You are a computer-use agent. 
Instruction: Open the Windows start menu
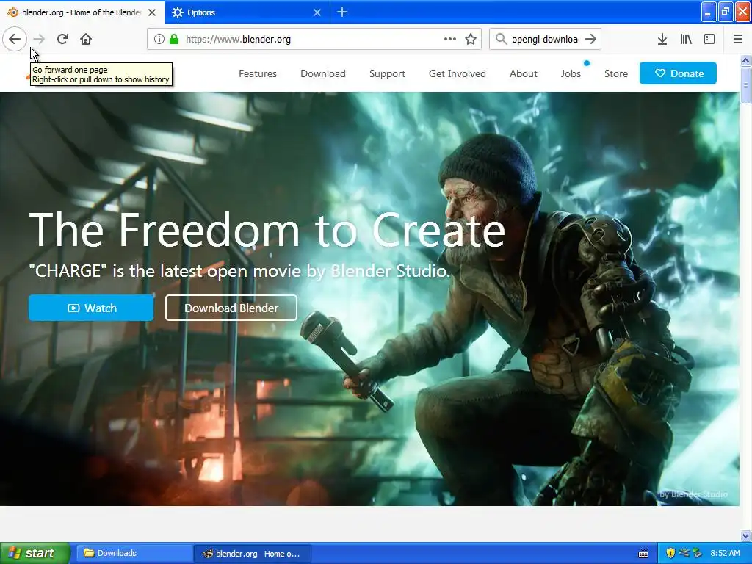pos(35,553)
